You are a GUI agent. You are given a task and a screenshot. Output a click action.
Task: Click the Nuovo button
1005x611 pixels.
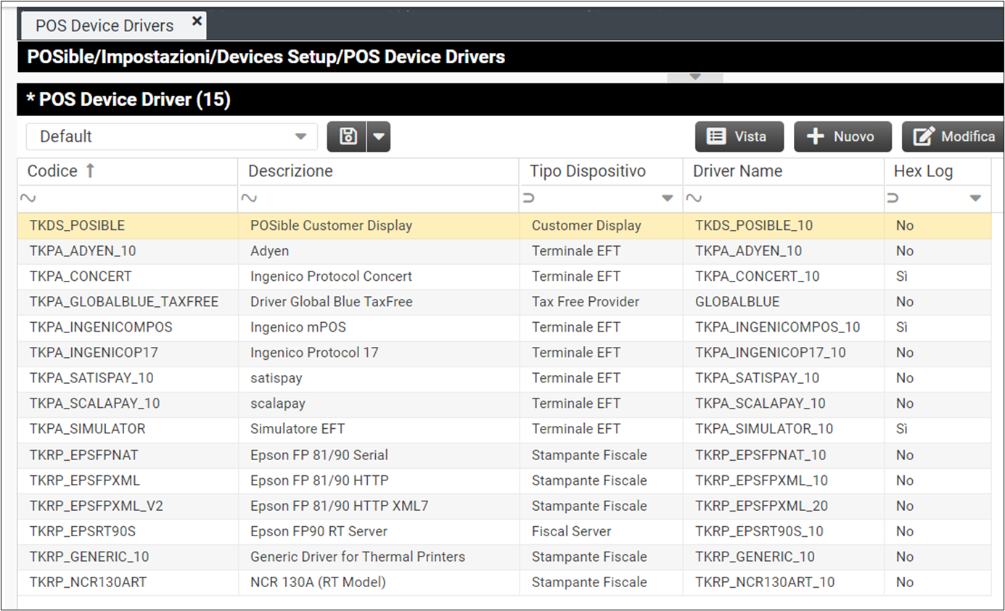(842, 136)
